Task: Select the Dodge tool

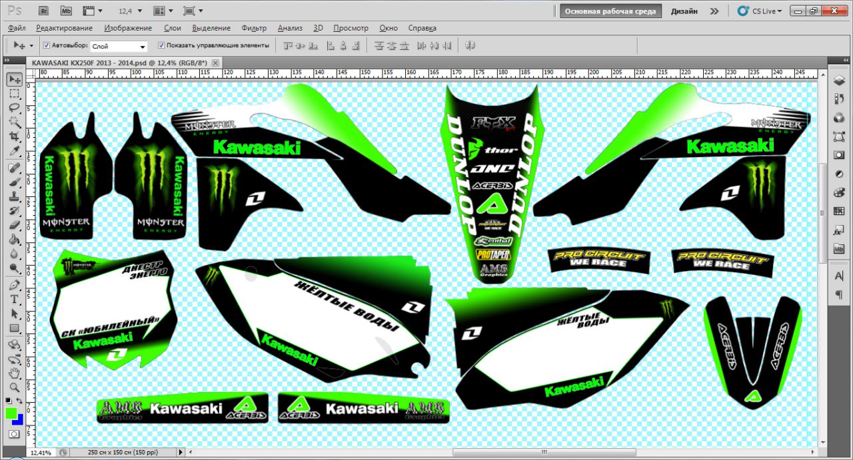Action: (x=14, y=268)
